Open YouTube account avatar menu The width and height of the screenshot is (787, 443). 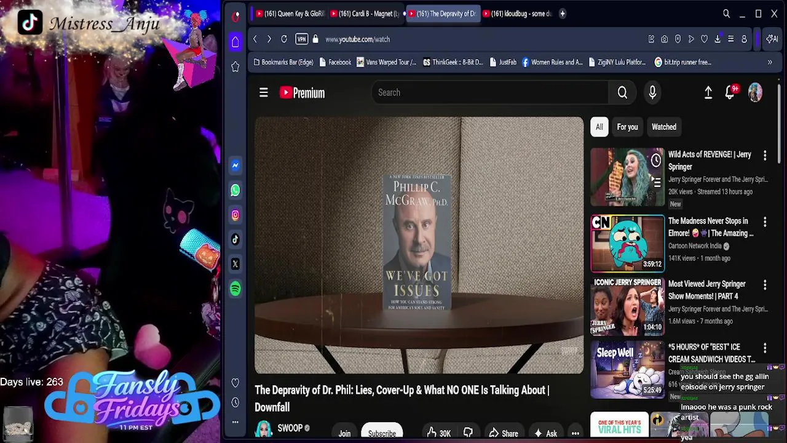pyautogui.click(x=755, y=93)
